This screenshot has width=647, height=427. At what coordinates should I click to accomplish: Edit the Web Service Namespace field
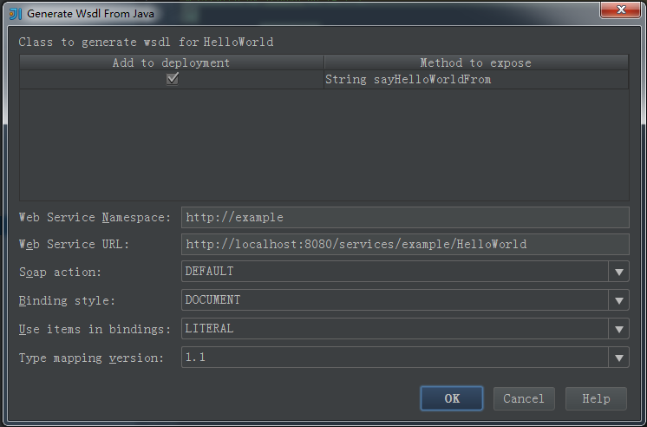[405, 217]
